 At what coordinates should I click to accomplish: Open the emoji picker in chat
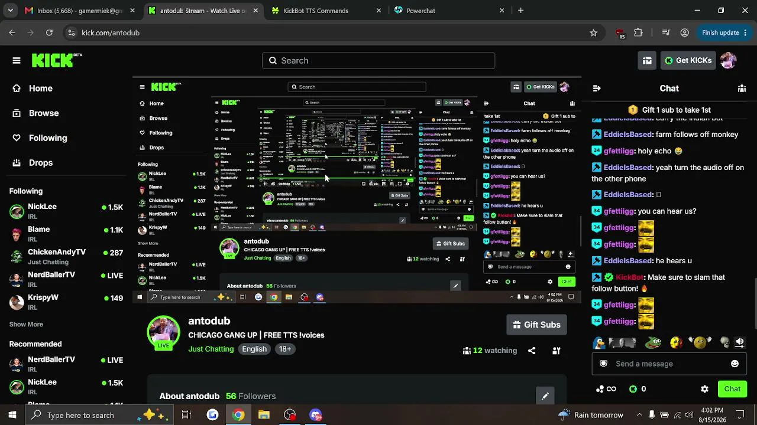(x=735, y=364)
